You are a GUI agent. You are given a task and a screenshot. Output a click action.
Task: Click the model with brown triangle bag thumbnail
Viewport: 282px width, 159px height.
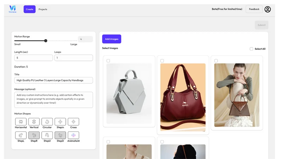coord(237,95)
